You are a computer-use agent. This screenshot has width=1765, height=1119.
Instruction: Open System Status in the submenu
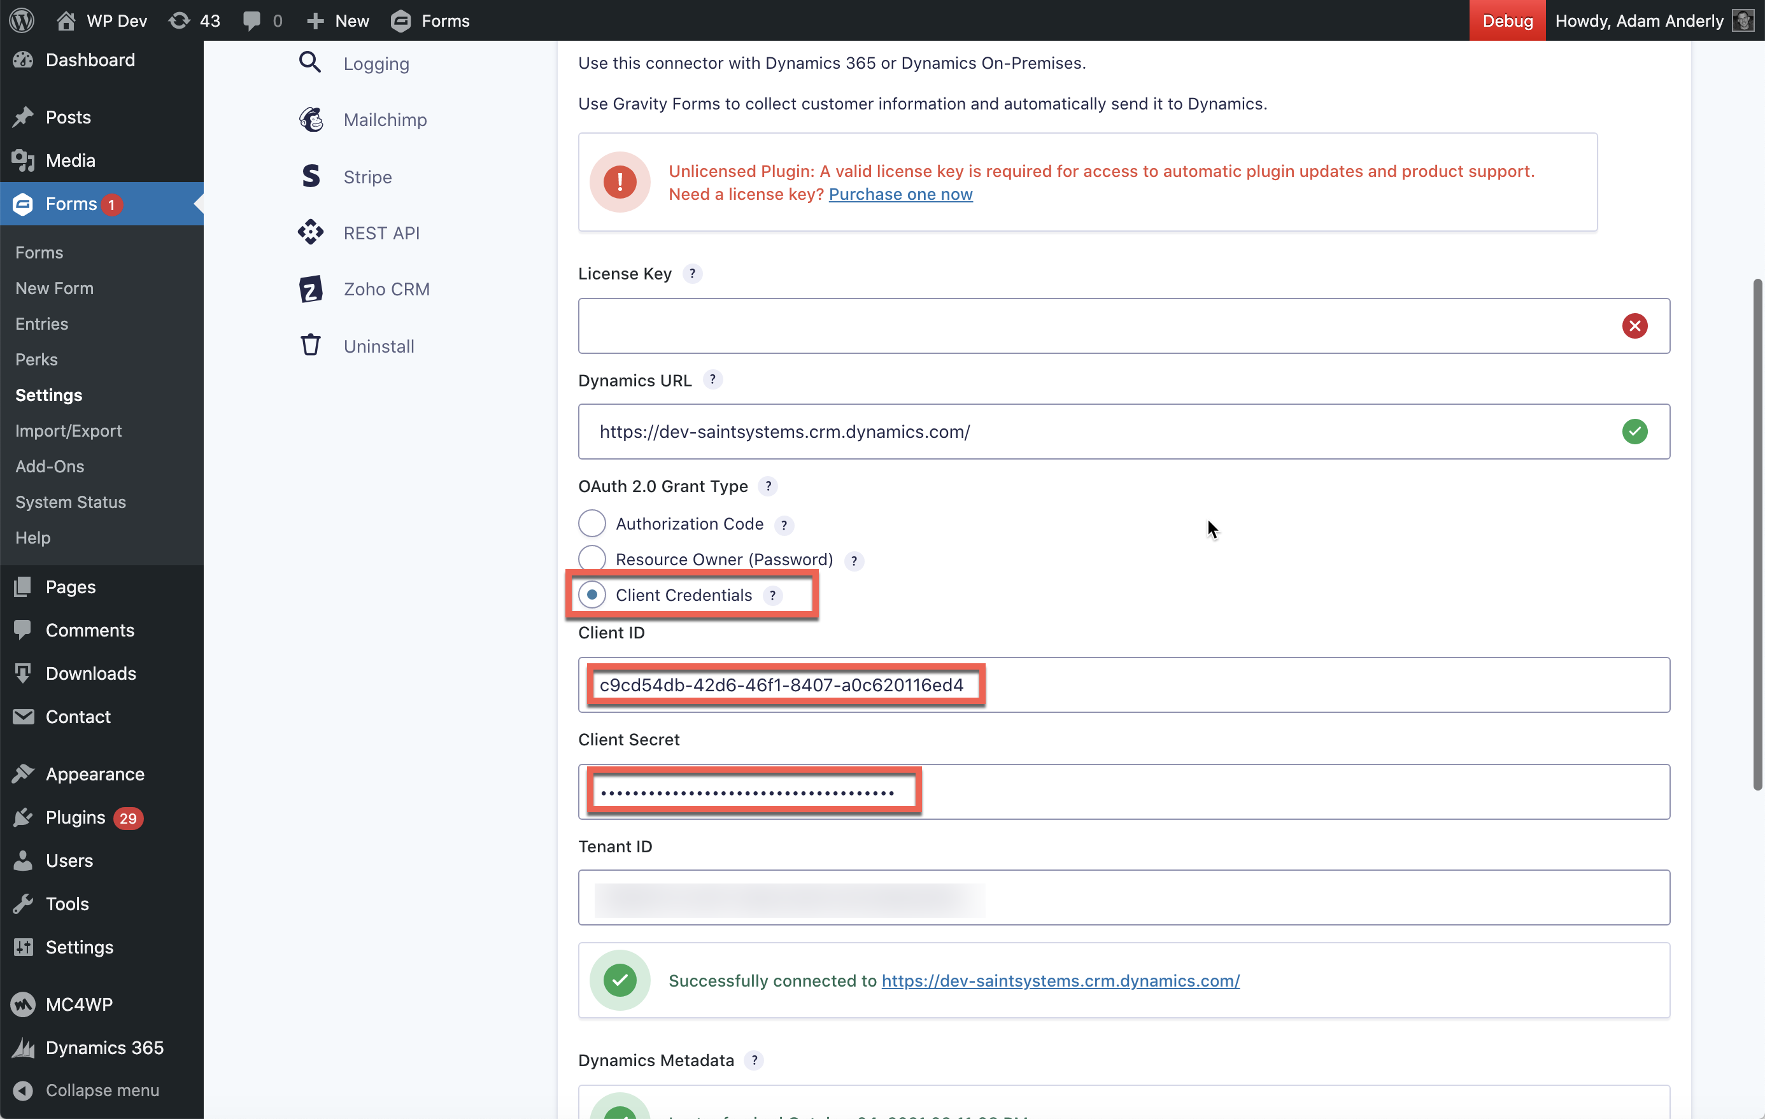(x=71, y=503)
